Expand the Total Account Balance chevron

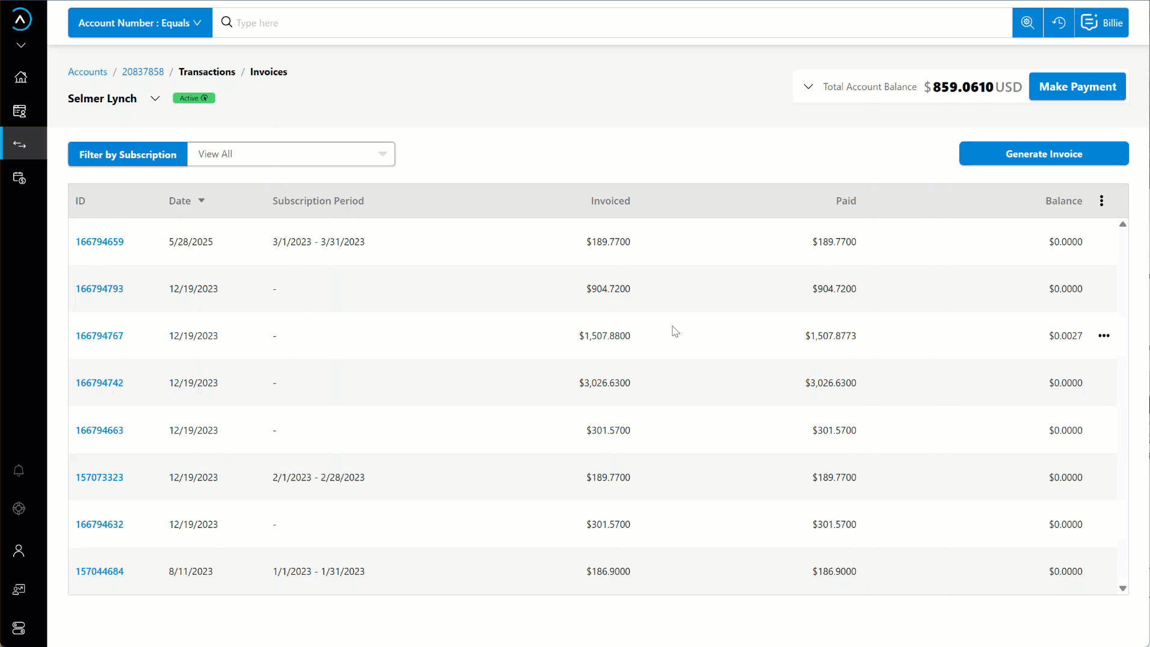(x=808, y=87)
